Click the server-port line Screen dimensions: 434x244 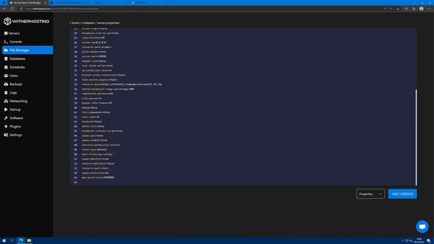pyautogui.click(x=94, y=56)
